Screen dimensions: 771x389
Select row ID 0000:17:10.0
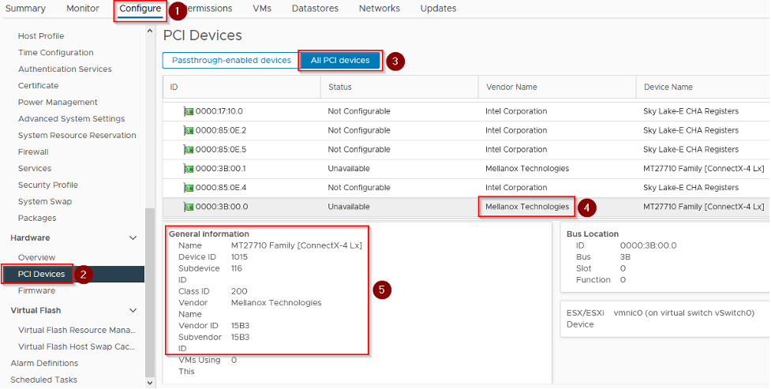click(219, 111)
